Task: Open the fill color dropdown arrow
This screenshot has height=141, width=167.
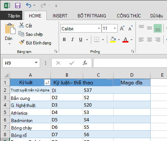Action: click(x=119, y=40)
